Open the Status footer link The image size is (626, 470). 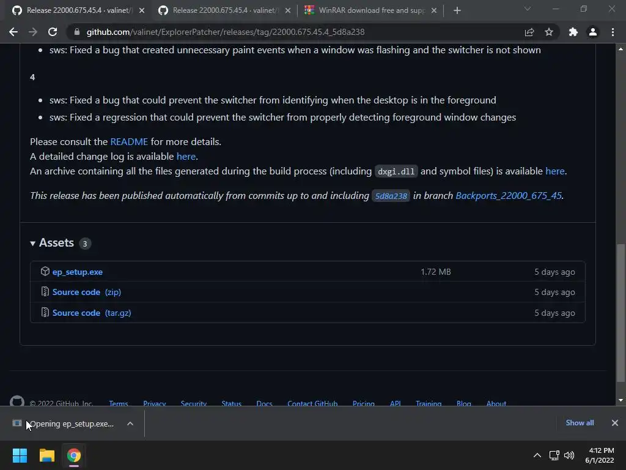(x=232, y=403)
